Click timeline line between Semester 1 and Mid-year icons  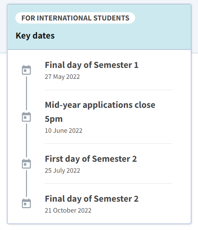[26, 93]
